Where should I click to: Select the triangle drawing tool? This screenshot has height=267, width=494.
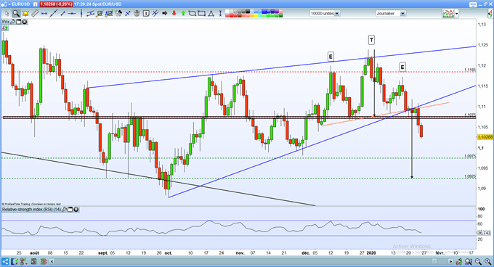tap(211, 14)
